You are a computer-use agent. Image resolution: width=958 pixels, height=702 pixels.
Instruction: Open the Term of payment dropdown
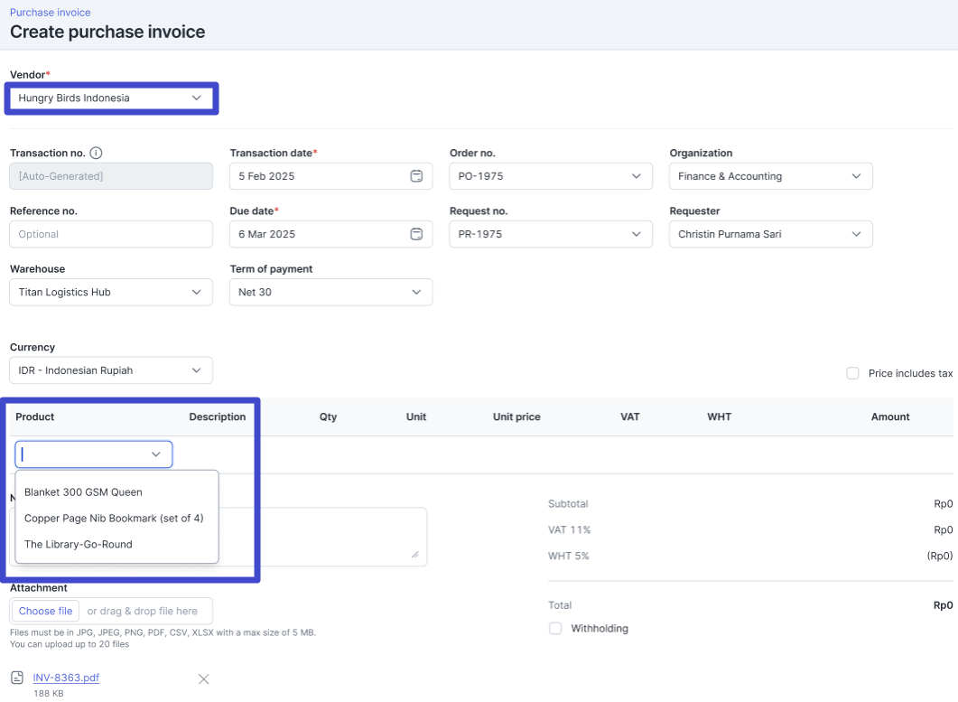tap(330, 292)
